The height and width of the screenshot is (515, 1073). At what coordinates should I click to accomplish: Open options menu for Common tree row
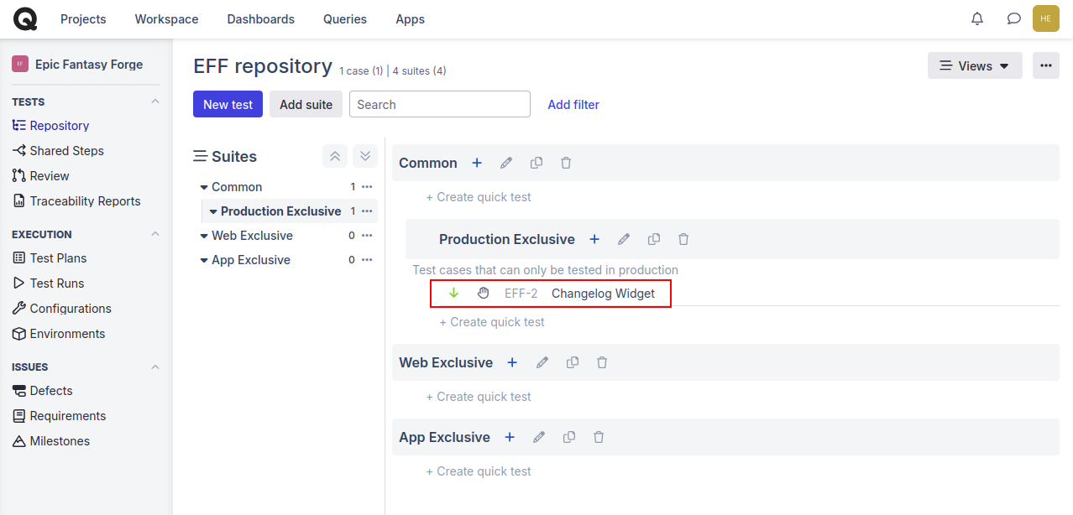tap(367, 187)
